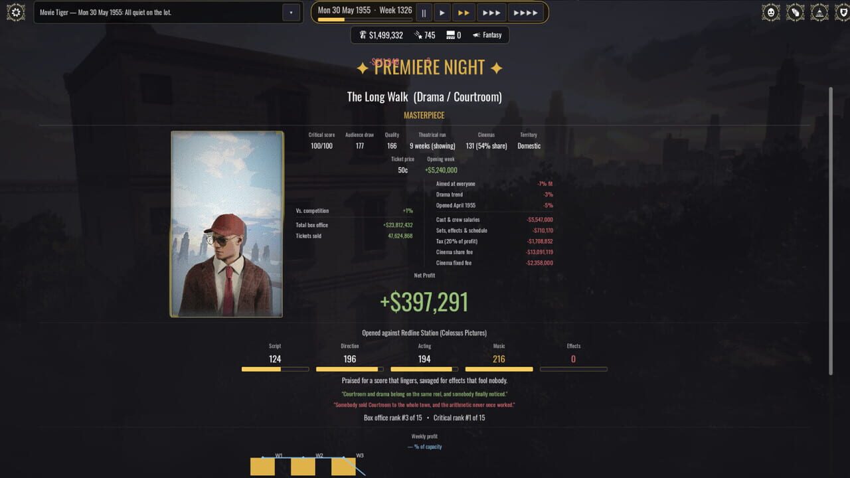Screen dimensions: 850x478
Task: Click the vertical scrollbar on the right
Action: (x=830, y=230)
